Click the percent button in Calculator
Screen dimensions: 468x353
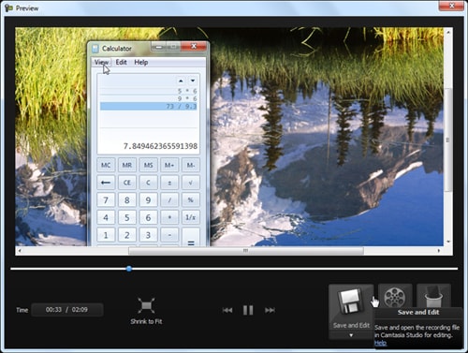191,200
